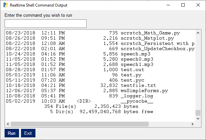Click the scratch_Math_Game.py output line

tap(93, 33)
